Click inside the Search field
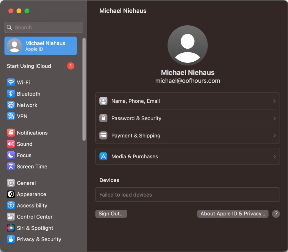288x252 pixels. point(43,27)
